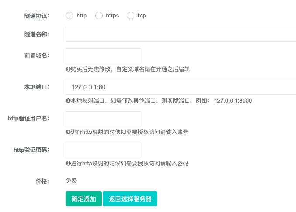Select the http protocol radio button
Viewport: 296px width, 212px height.
point(70,16)
